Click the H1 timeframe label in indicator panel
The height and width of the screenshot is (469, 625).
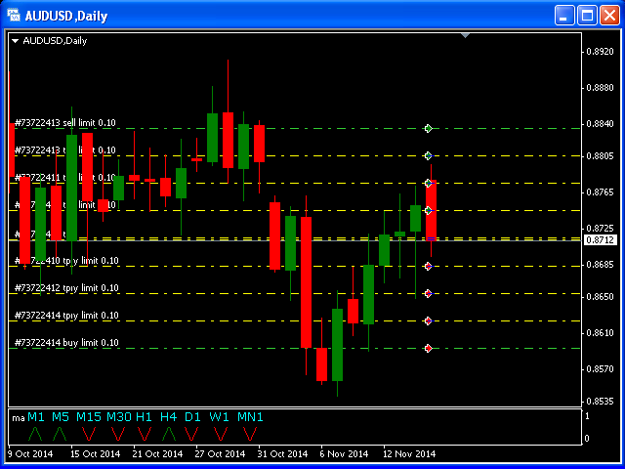click(x=145, y=417)
